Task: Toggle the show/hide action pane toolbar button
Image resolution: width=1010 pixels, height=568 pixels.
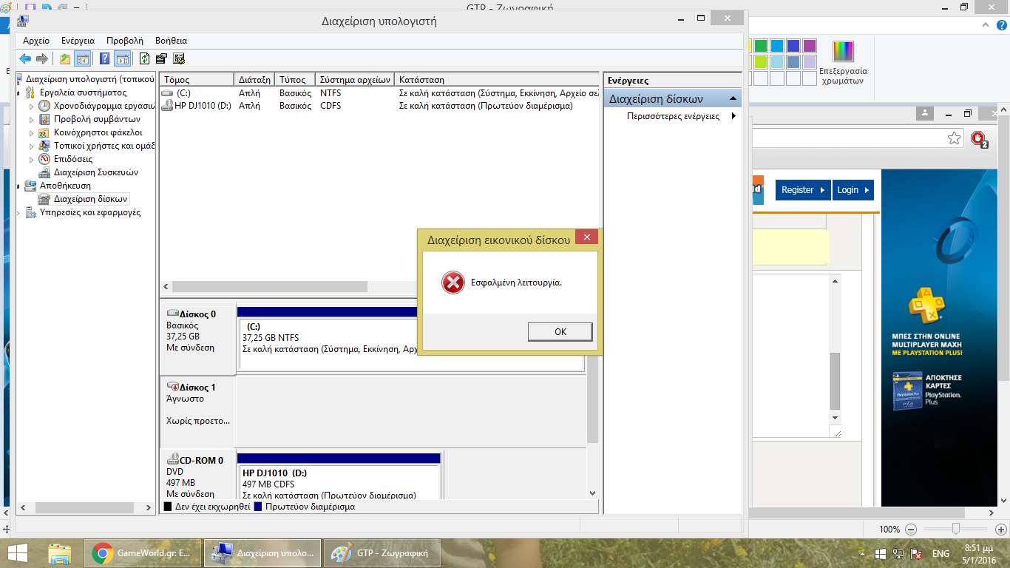Action: [x=122, y=59]
